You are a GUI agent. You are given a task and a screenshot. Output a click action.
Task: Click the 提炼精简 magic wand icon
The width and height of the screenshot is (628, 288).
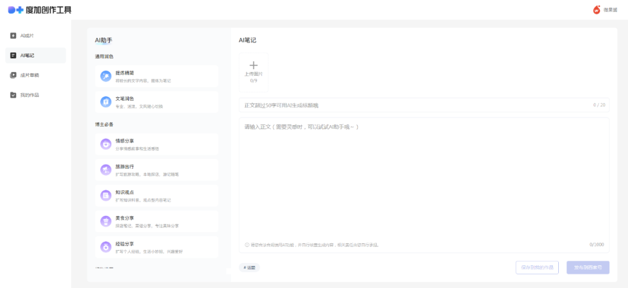[x=105, y=76]
